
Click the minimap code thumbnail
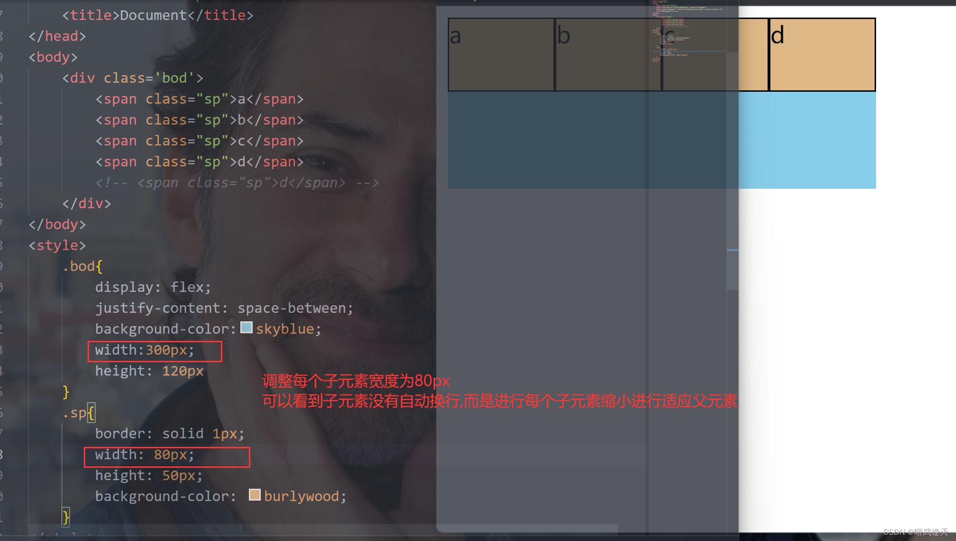(x=688, y=31)
